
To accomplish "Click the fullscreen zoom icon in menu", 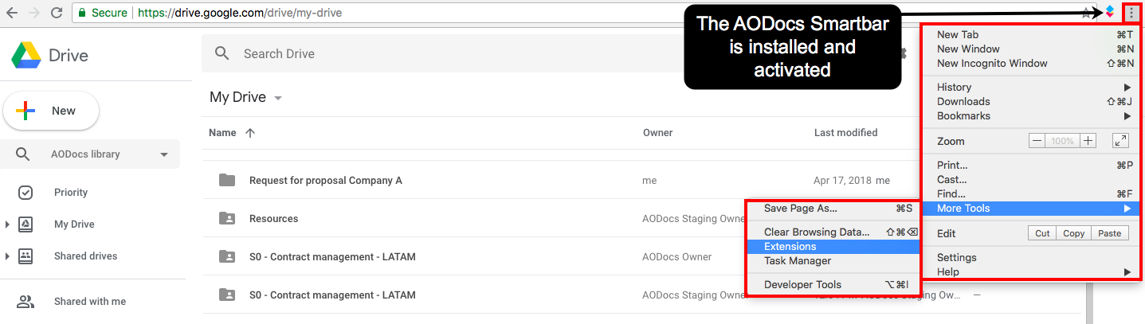I will [1120, 141].
